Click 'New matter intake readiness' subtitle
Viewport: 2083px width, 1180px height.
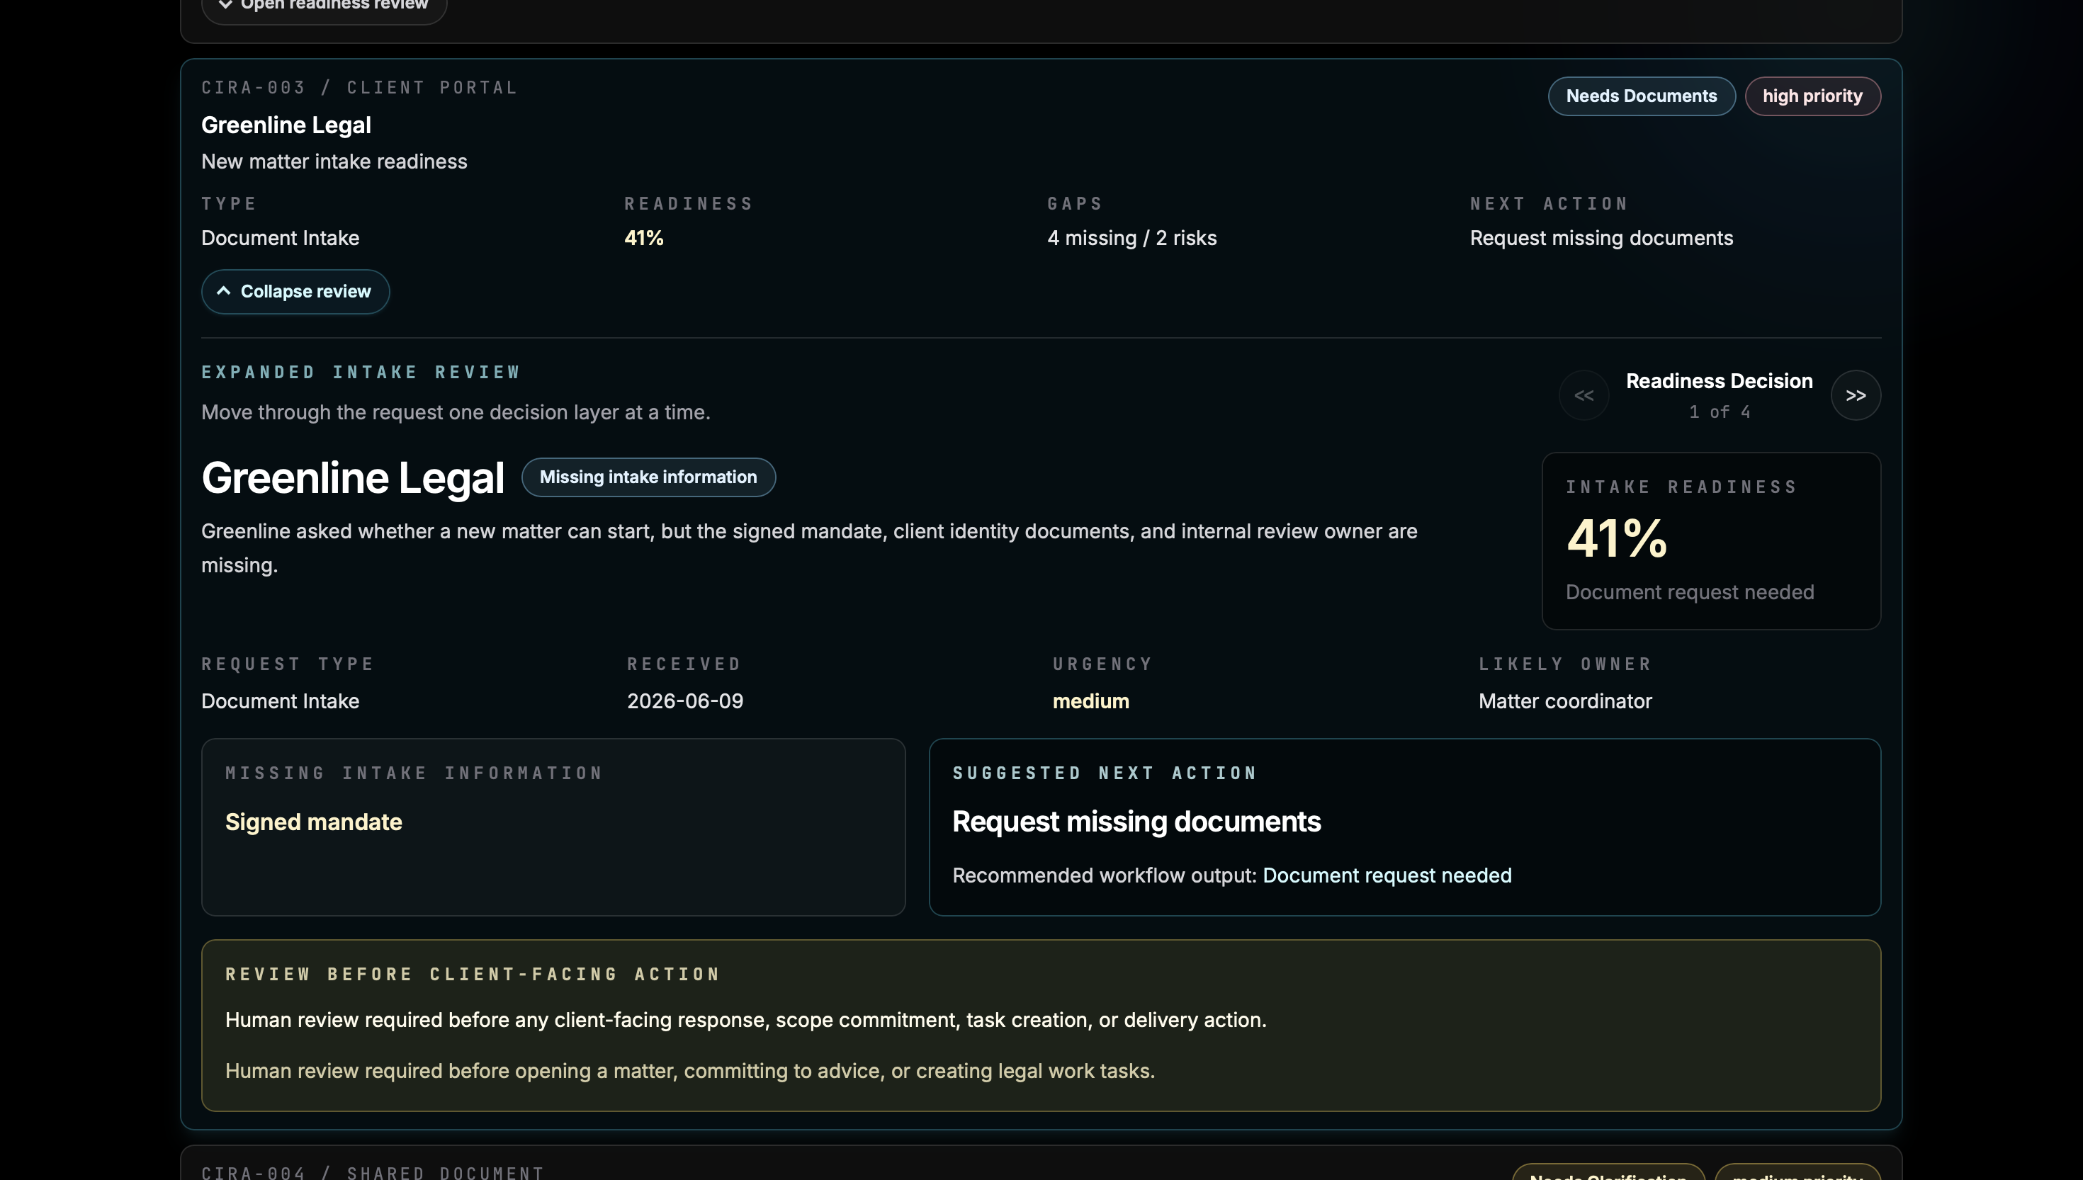(334, 162)
